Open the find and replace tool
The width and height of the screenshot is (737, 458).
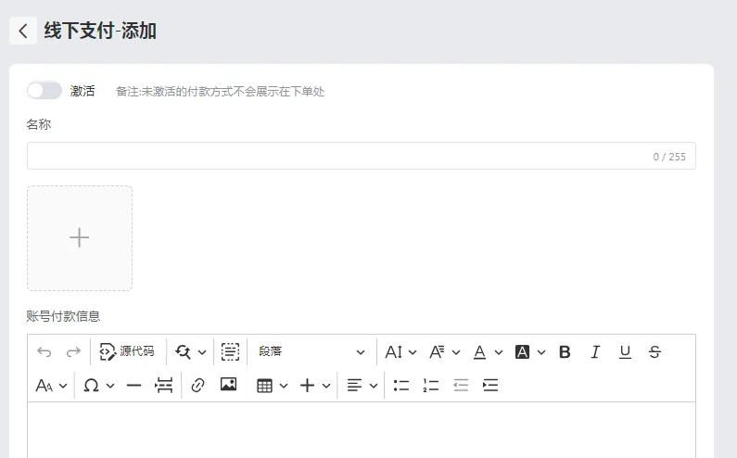(183, 351)
